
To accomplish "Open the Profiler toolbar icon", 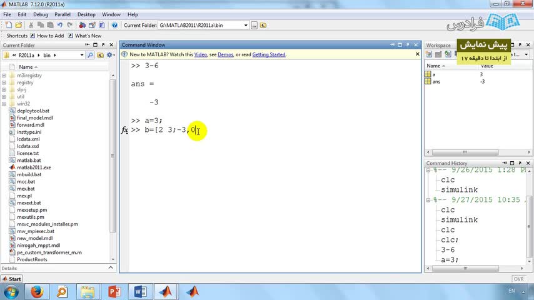I will click(x=101, y=25).
